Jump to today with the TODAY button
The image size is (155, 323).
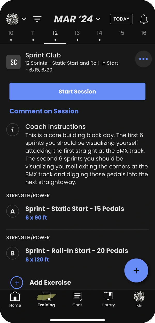121,19
